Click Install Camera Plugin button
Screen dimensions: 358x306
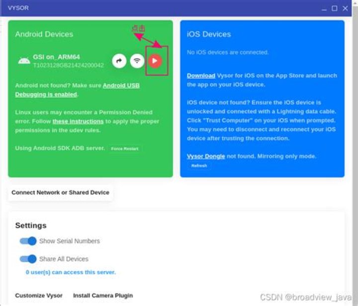click(x=103, y=296)
